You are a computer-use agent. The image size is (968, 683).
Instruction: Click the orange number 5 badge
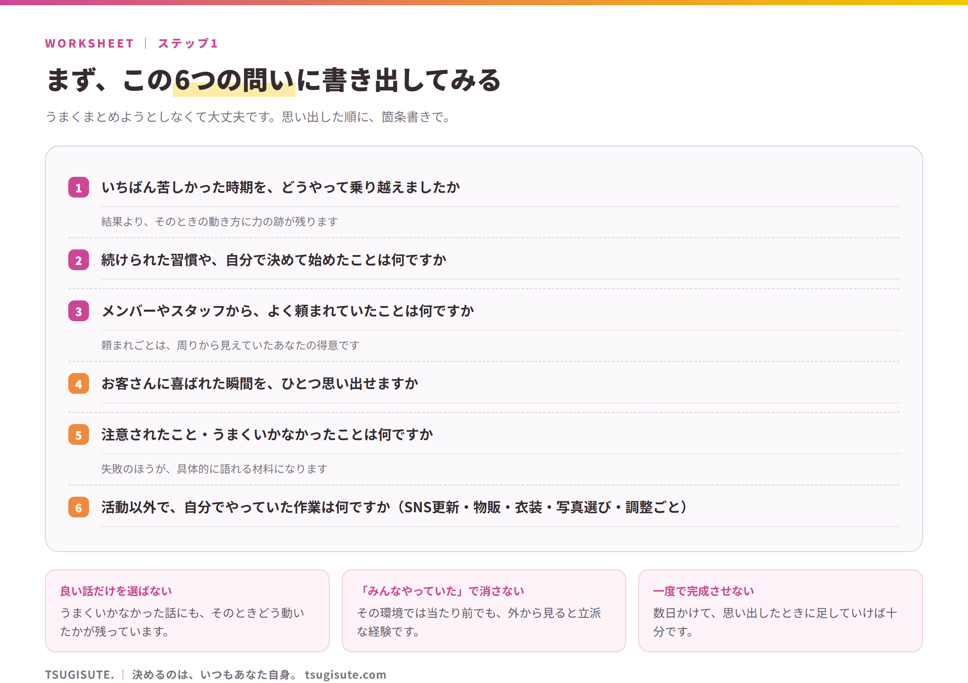79,434
